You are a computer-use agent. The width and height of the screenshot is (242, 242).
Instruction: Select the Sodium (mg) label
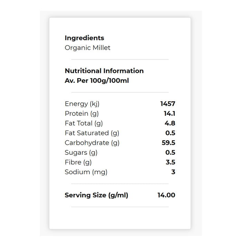[x=86, y=172]
